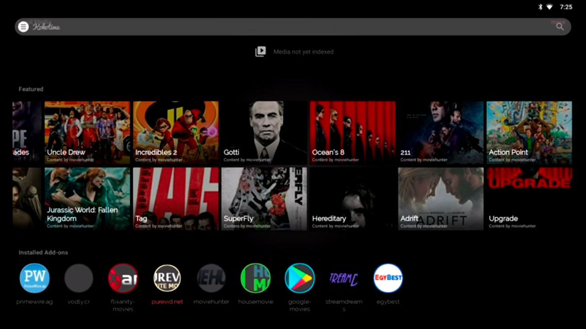Click the search magnifier icon
The image size is (586, 329).
(560, 27)
